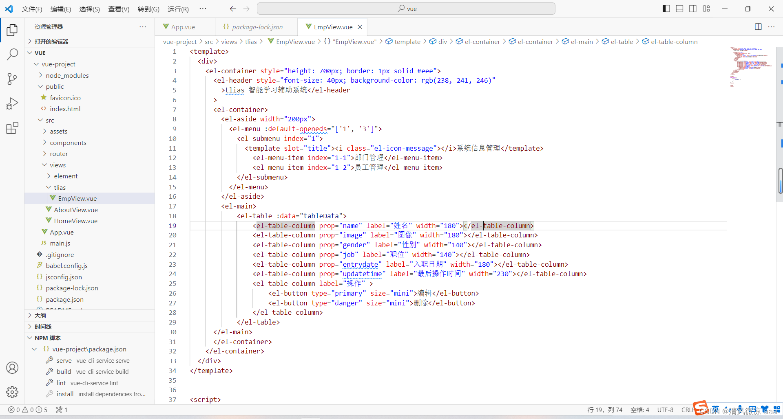Close the EmpView.vue tab

pyautogui.click(x=360, y=27)
